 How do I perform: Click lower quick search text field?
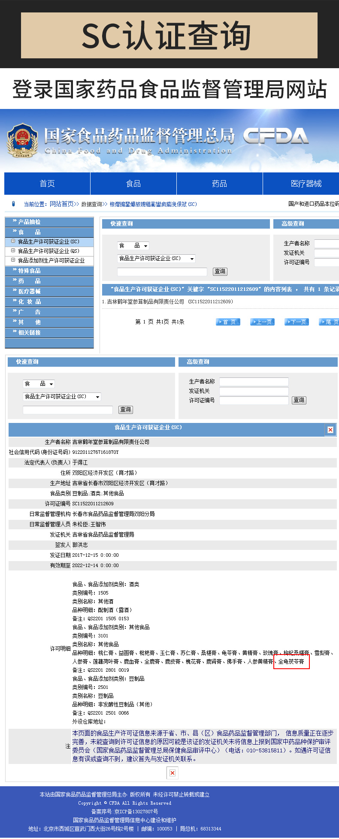tap(68, 410)
